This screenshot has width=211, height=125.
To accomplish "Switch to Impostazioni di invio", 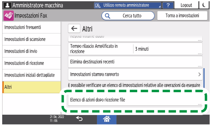I will [x=30, y=51].
